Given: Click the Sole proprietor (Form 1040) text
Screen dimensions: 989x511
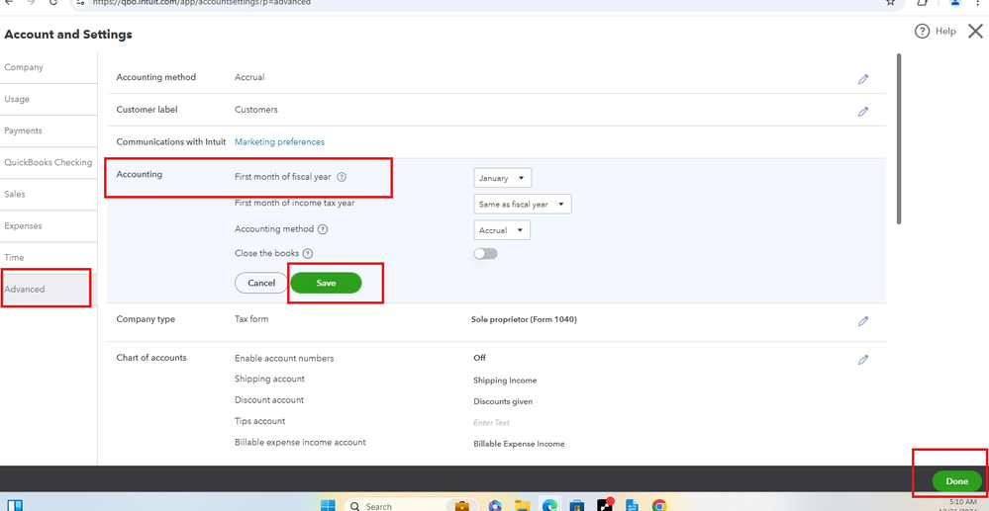Looking at the screenshot, I should coord(524,319).
